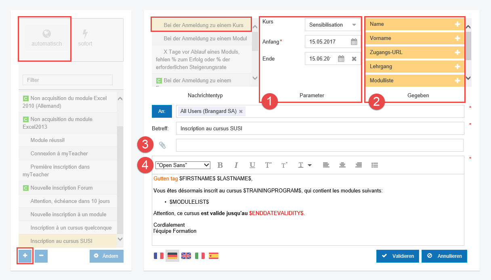Click the Validieren button
491x280 pixels.
[398, 256]
